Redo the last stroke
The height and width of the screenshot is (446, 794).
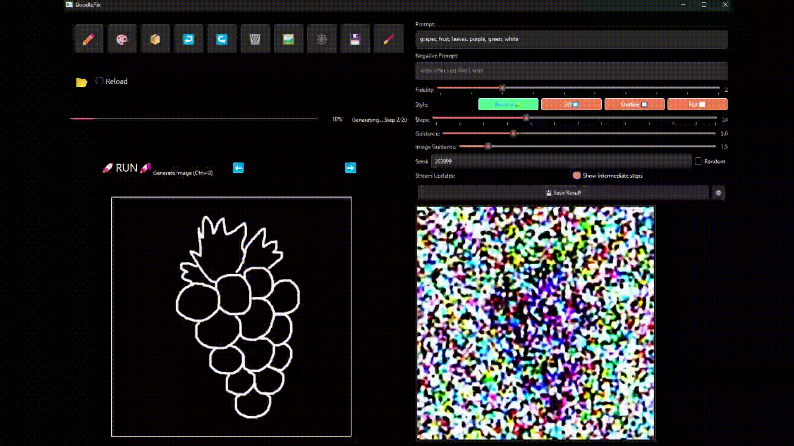point(222,39)
